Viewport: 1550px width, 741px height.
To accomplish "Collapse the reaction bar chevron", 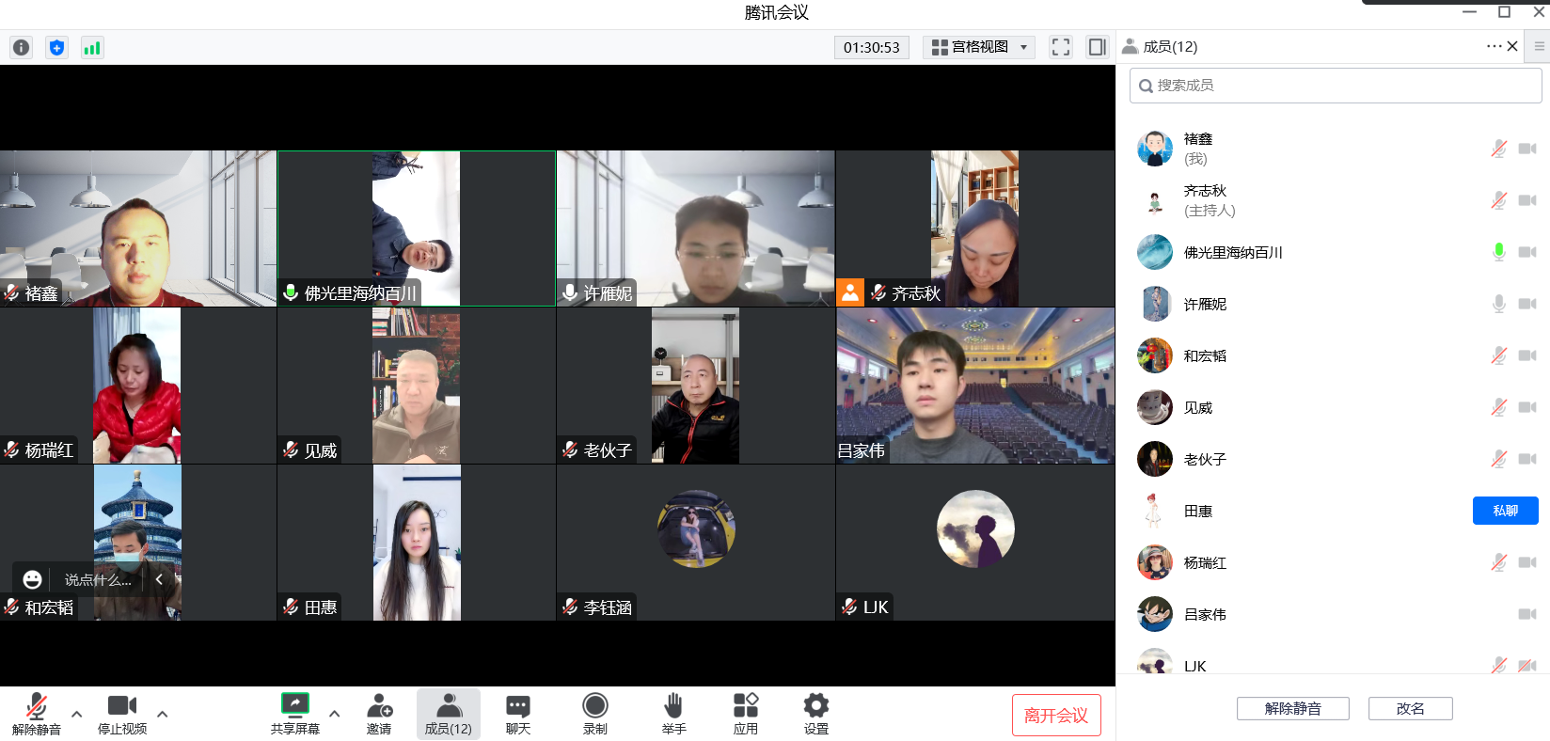I will click(x=159, y=579).
